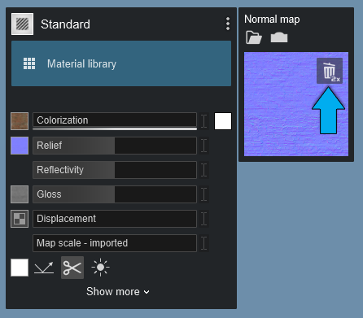Click the Map scale - imported field
This screenshot has width=363, height=318.
point(115,243)
